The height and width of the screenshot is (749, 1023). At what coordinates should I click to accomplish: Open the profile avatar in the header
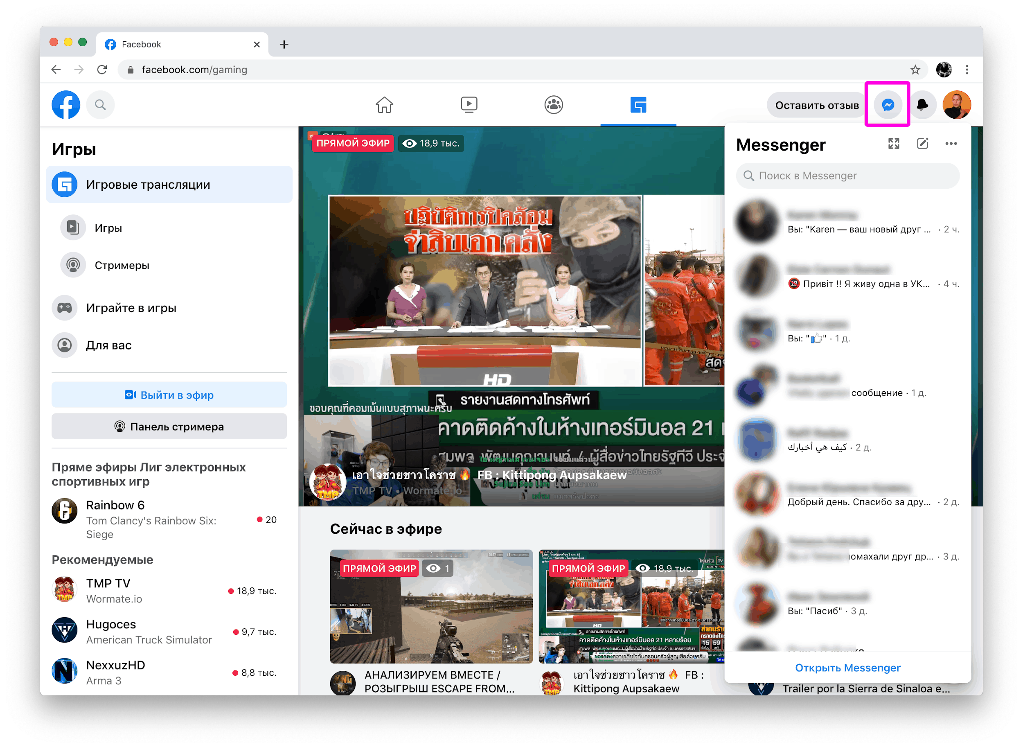tap(956, 105)
